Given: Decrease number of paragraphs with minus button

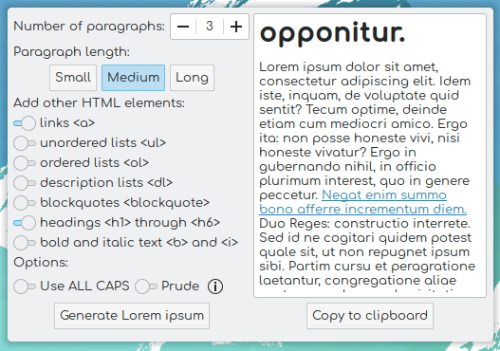Looking at the screenshot, I should pyautogui.click(x=183, y=27).
